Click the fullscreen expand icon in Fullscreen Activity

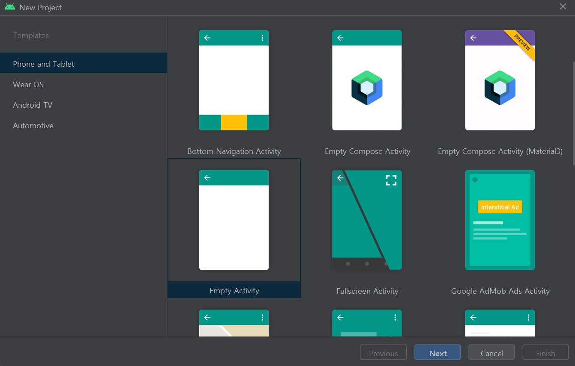pos(391,180)
